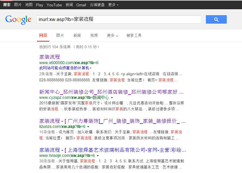Viewport: 242px width, 173px height.
Task: Open result 新闻中心_邳州装修公司
Action: click(111, 92)
